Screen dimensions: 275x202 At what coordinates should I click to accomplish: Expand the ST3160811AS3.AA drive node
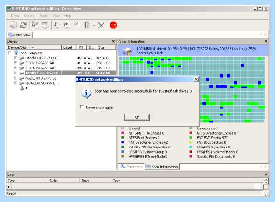[16, 68]
